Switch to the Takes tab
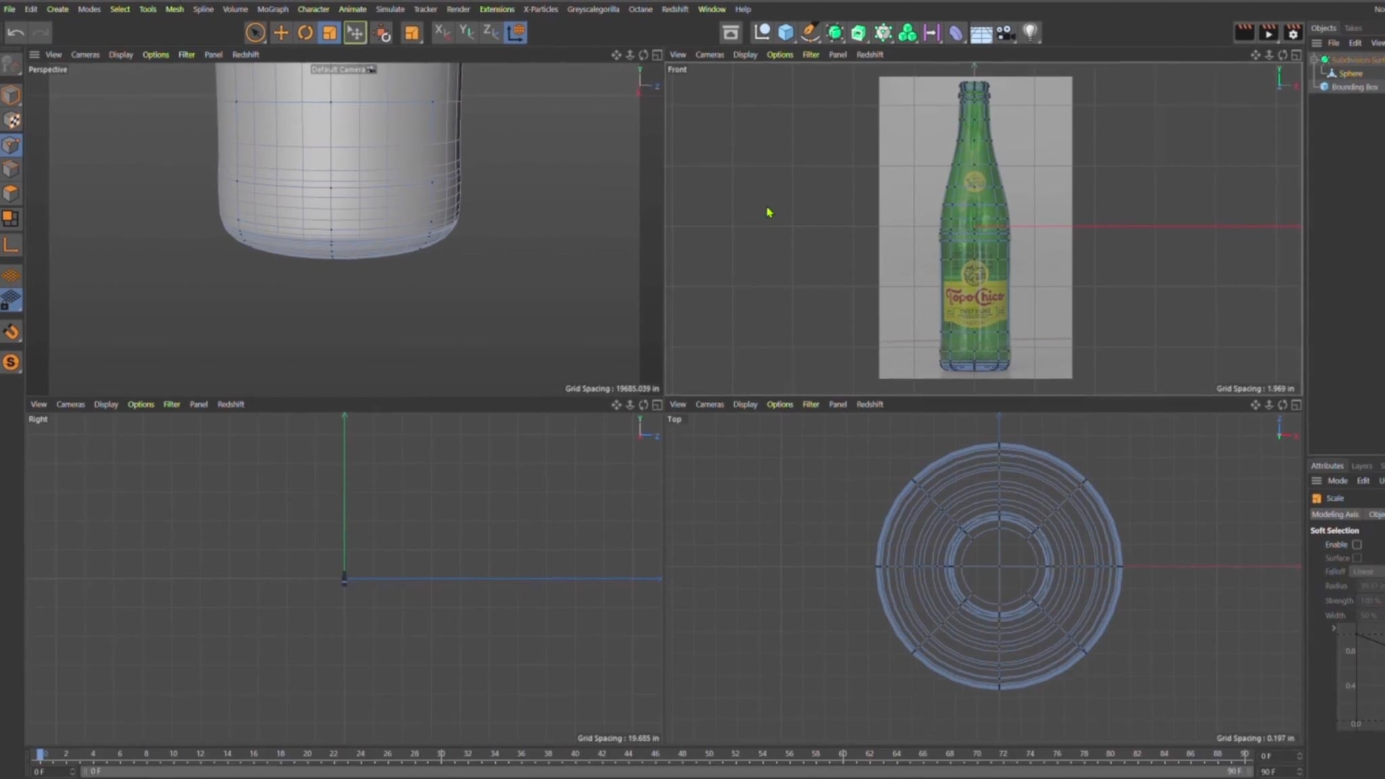 click(1354, 28)
